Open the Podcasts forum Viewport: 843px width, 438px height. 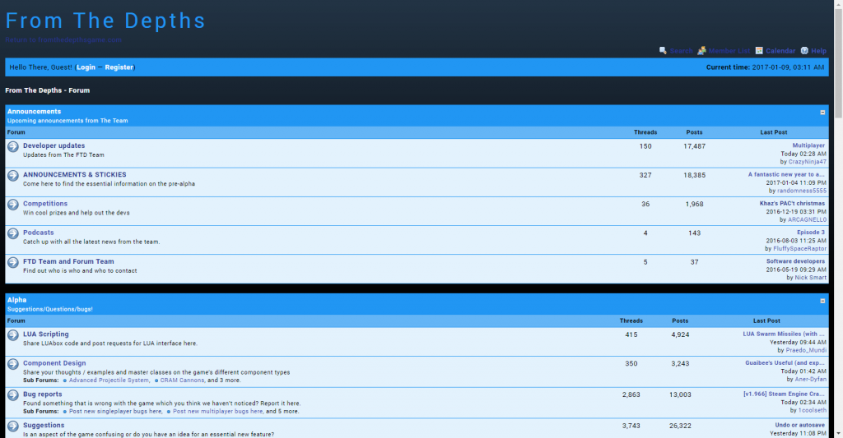click(38, 233)
